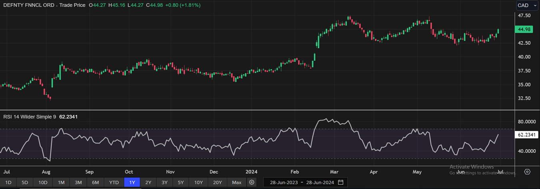The width and height of the screenshot is (540, 189).
Task: Choose the 1M time range
Action: 61,183
